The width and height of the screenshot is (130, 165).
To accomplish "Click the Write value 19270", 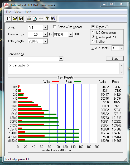I will tap(105, 141).
